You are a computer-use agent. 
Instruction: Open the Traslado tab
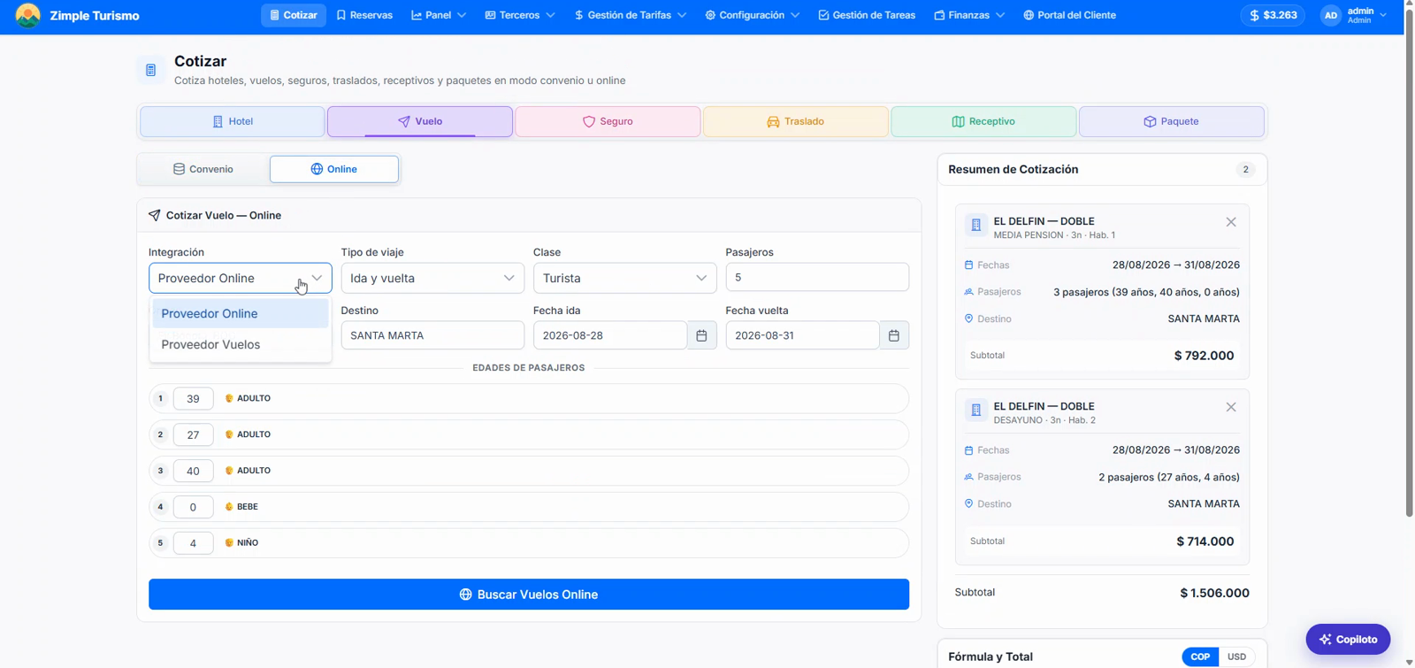coord(795,121)
